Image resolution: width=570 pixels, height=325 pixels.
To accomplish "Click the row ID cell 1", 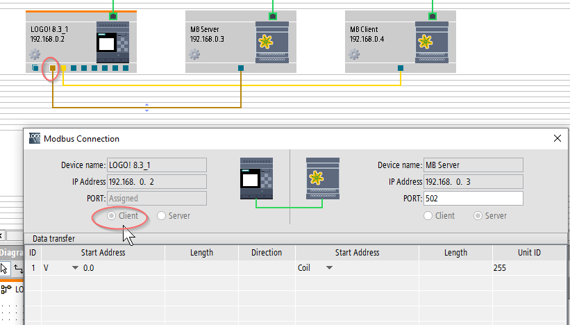I will (x=33, y=268).
